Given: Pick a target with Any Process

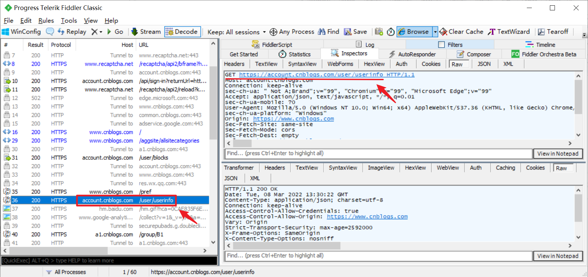Looking at the screenshot, I should coord(292,32).
